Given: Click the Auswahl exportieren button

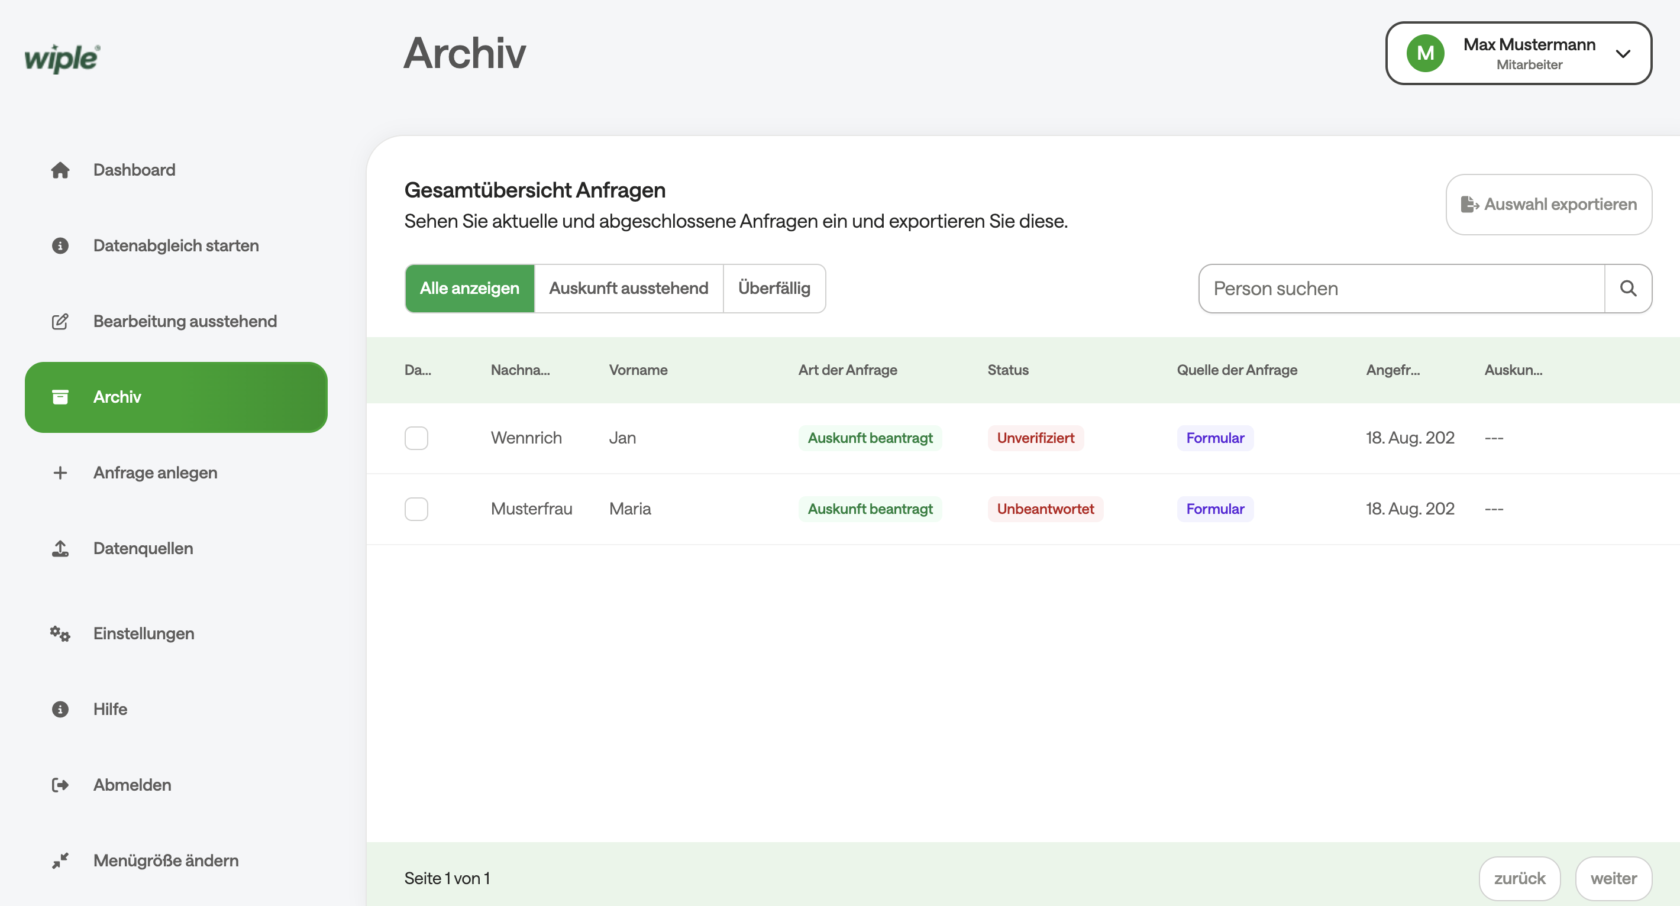Looking at the screenshot, I should [1549, 204].
